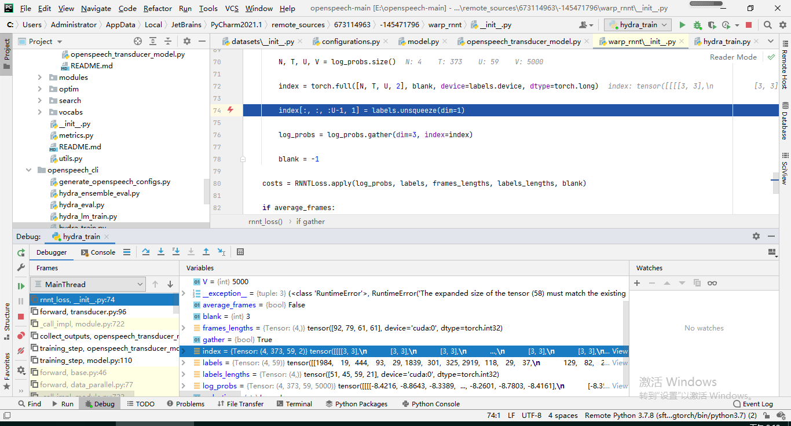Open the MainThread thread dropdown

[87, 284]
